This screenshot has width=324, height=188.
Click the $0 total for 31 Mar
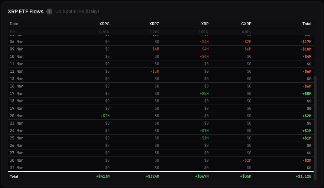point(309,168)
